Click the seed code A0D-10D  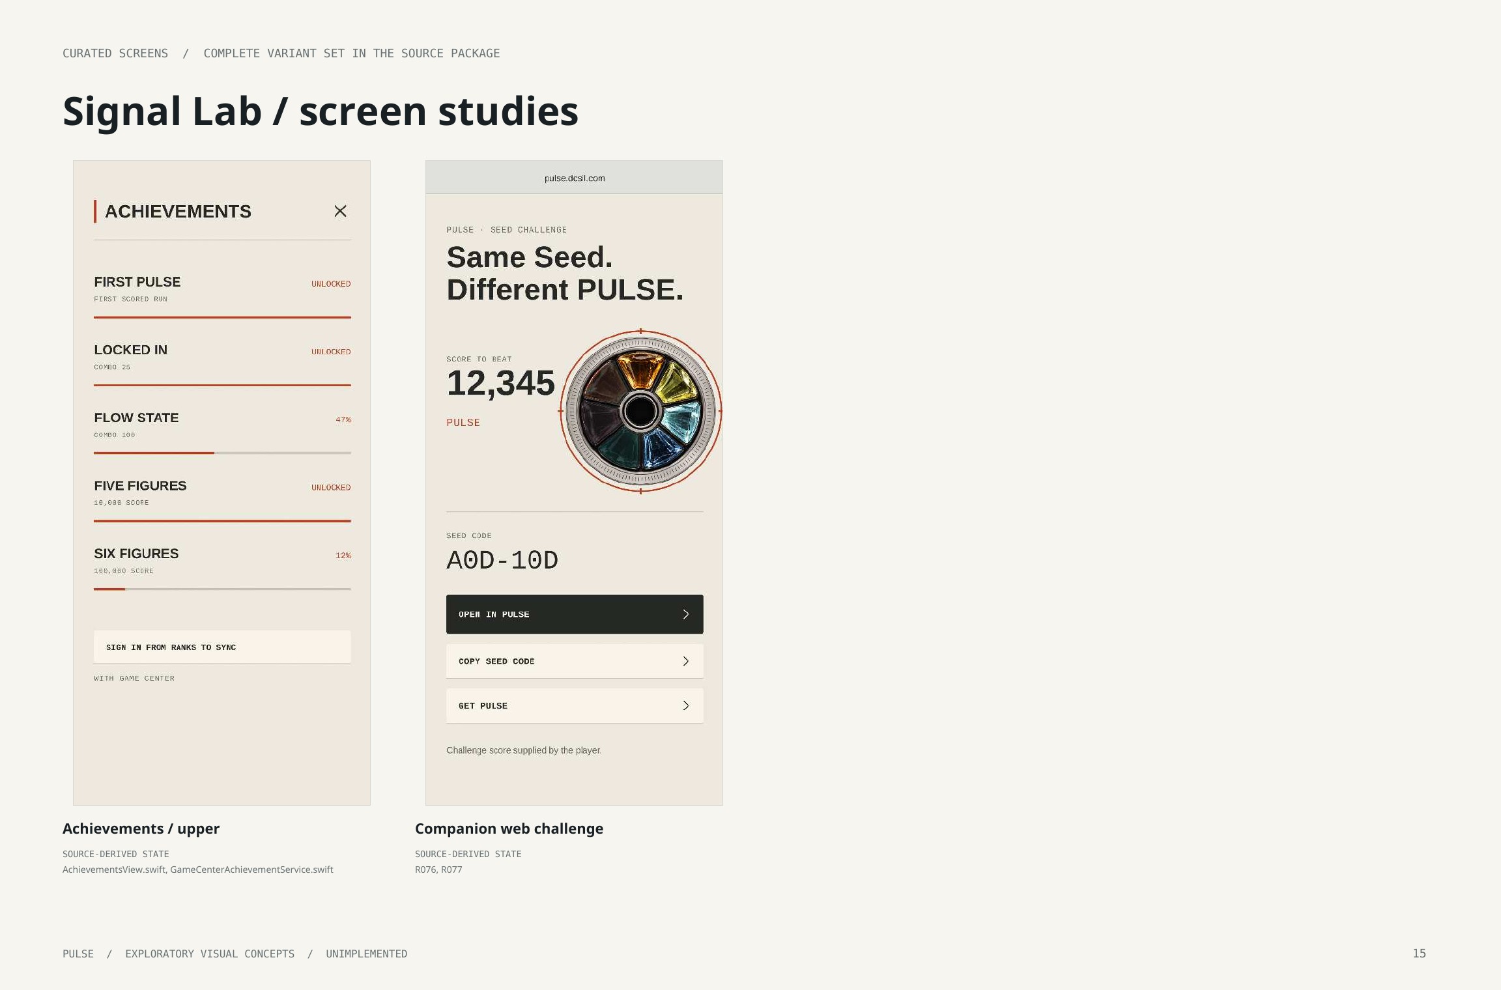click(x=502, y=560)
